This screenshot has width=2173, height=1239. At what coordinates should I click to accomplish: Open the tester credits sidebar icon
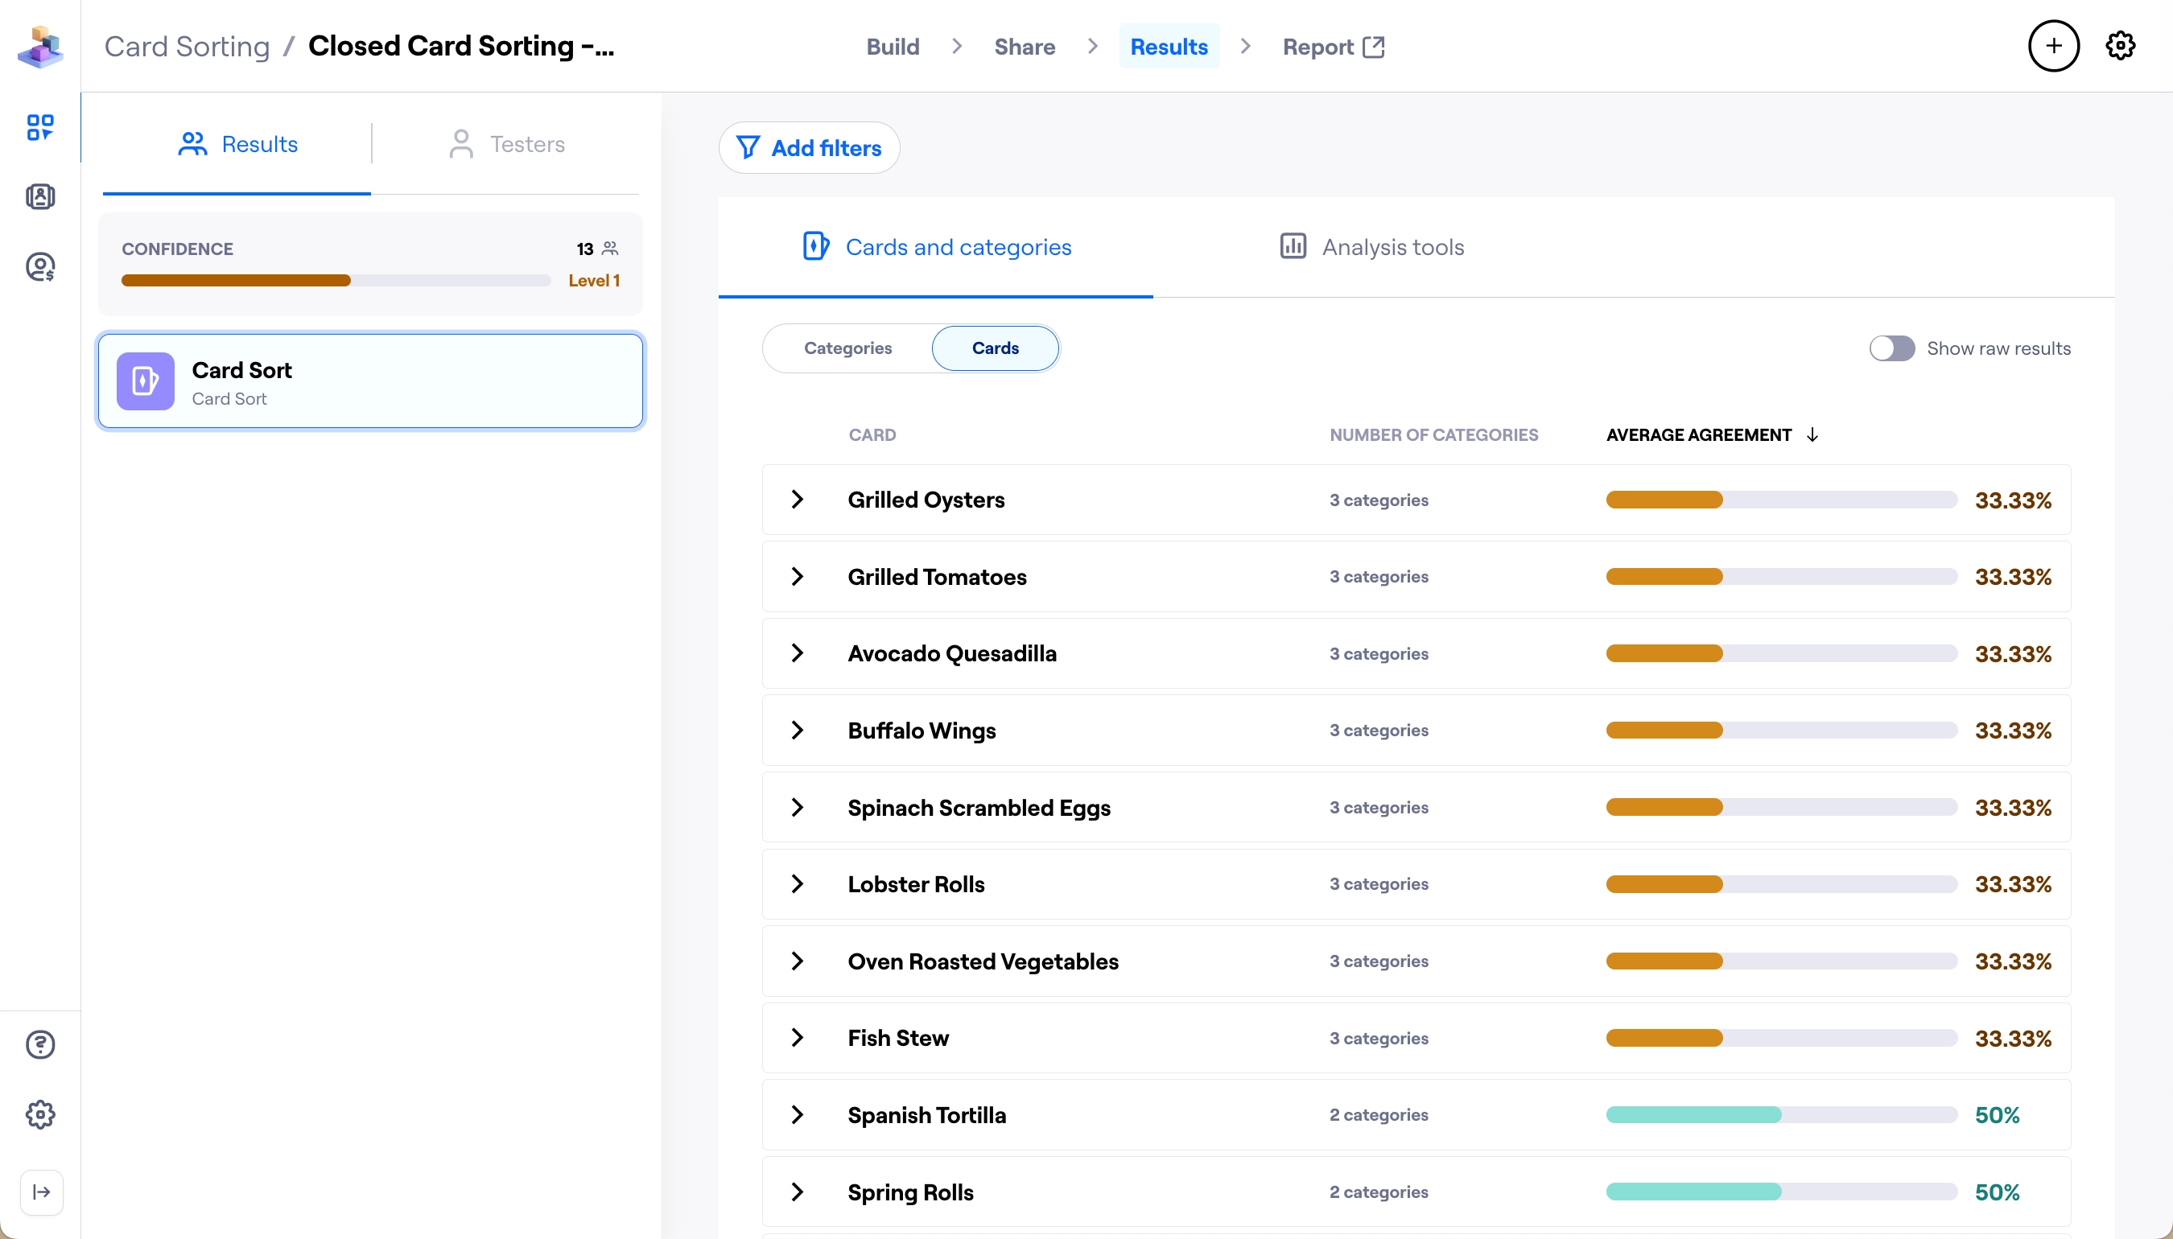[40, 267]
